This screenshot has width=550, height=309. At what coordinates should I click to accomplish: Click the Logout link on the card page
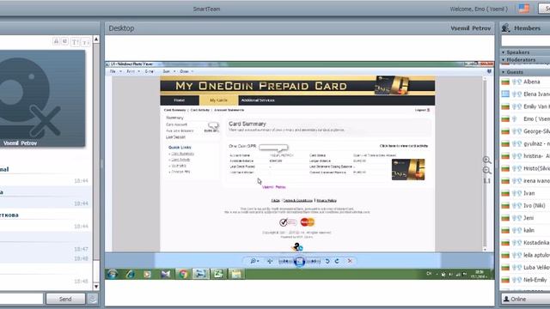[422, 110]
